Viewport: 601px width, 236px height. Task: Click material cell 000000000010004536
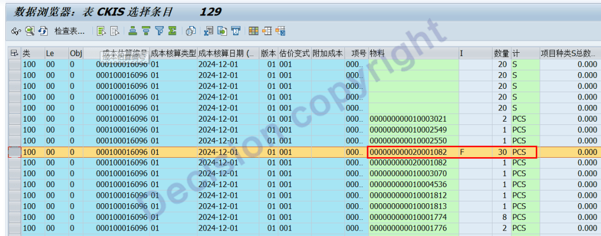pos(411,184)
